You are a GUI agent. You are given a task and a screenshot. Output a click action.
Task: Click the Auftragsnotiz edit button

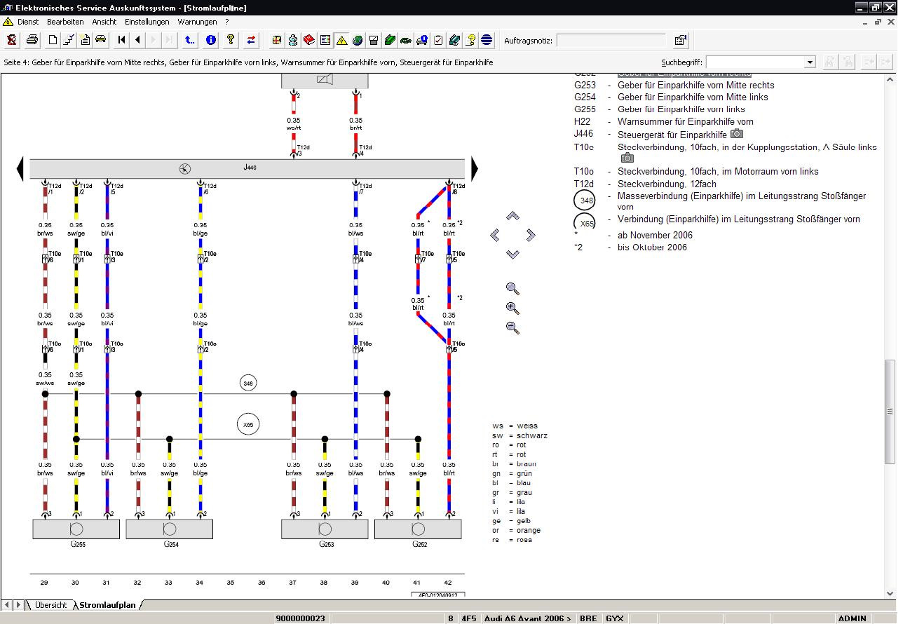pos(680,41)
